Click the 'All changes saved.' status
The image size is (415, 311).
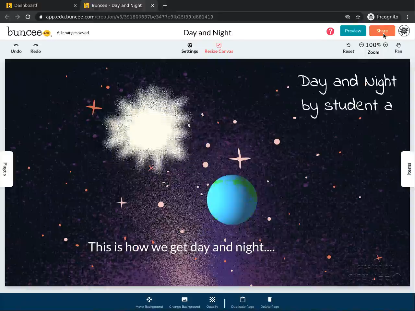point(73,33)
